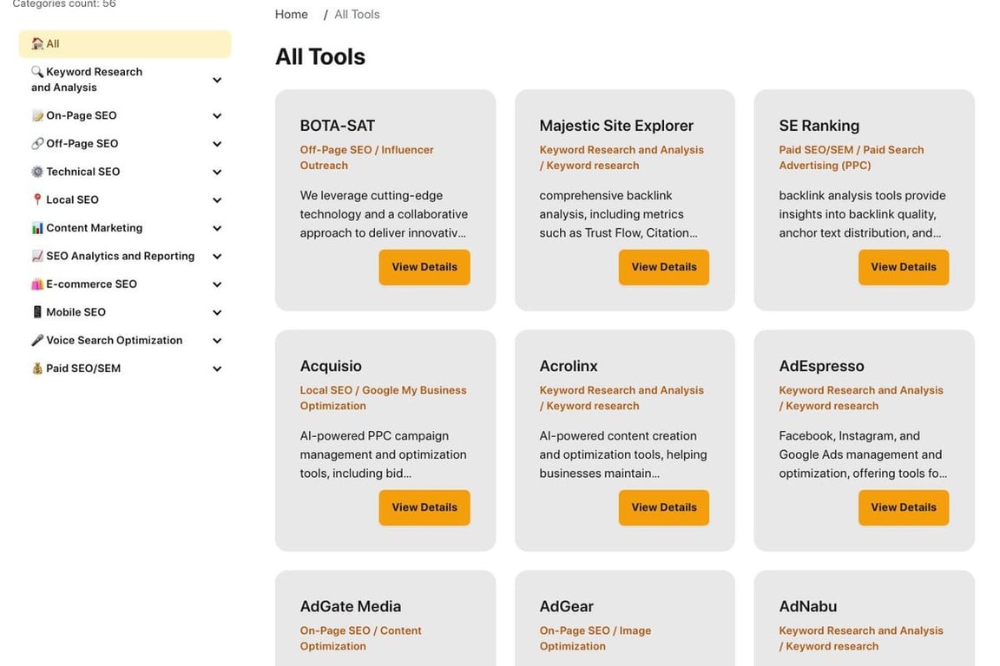Expand the E-commerce SEO chevron
Image resolution: width=1000 pixels, height=666 pixels.
[x=217, y=284]
